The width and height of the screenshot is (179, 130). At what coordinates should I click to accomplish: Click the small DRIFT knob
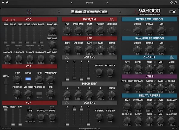point(7,49)
